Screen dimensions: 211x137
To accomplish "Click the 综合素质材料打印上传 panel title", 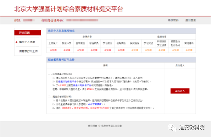I will click(x=61, y=60).
